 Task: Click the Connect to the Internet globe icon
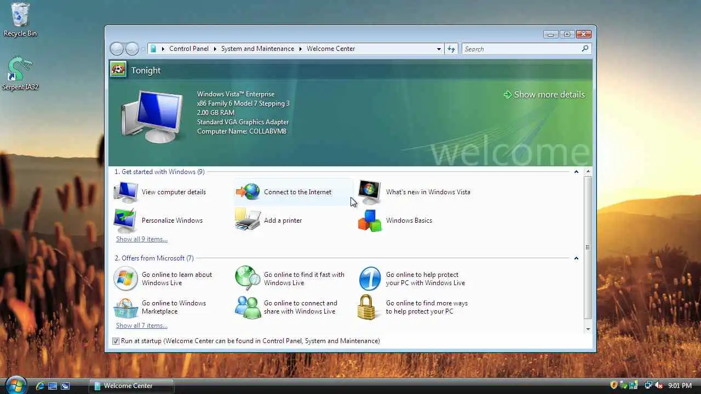(x=248, y=192)
